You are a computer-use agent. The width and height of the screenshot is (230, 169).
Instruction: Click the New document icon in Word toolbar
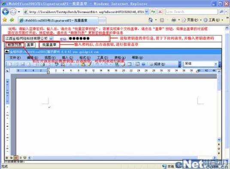click(10, 64)
